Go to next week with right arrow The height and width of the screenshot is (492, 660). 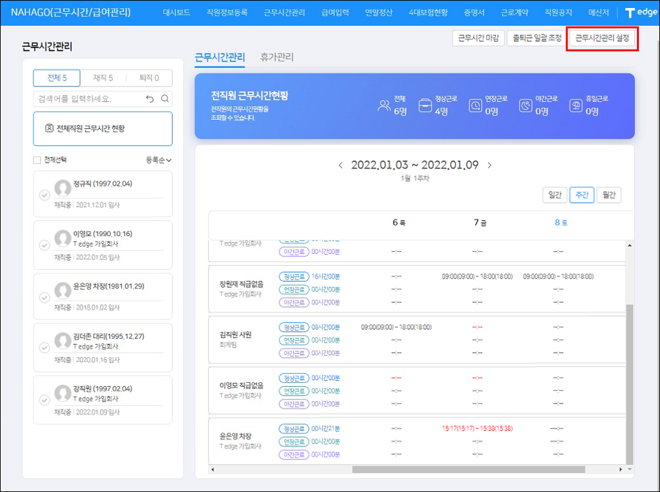489,165
